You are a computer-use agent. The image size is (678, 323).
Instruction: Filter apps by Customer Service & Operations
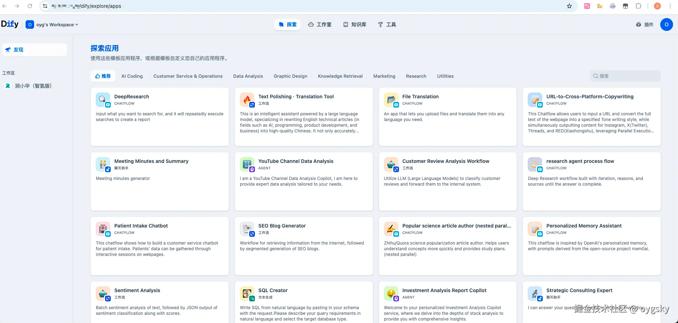point(188,76)
